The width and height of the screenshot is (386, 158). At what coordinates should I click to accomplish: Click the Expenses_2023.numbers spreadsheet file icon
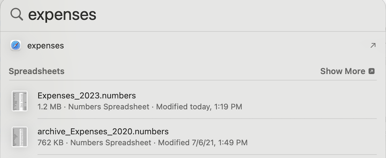pos(19,101)
